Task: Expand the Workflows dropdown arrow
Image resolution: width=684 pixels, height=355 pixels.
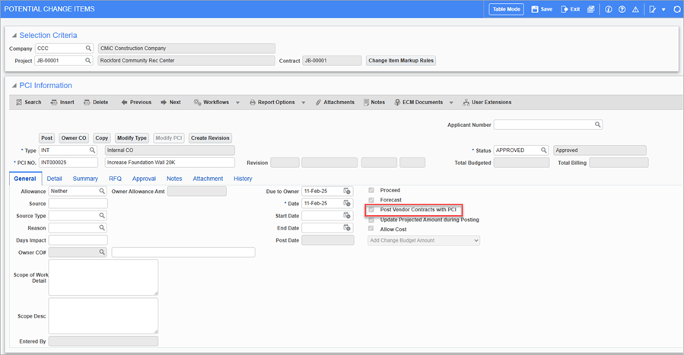Action: [x=237, y=103]
